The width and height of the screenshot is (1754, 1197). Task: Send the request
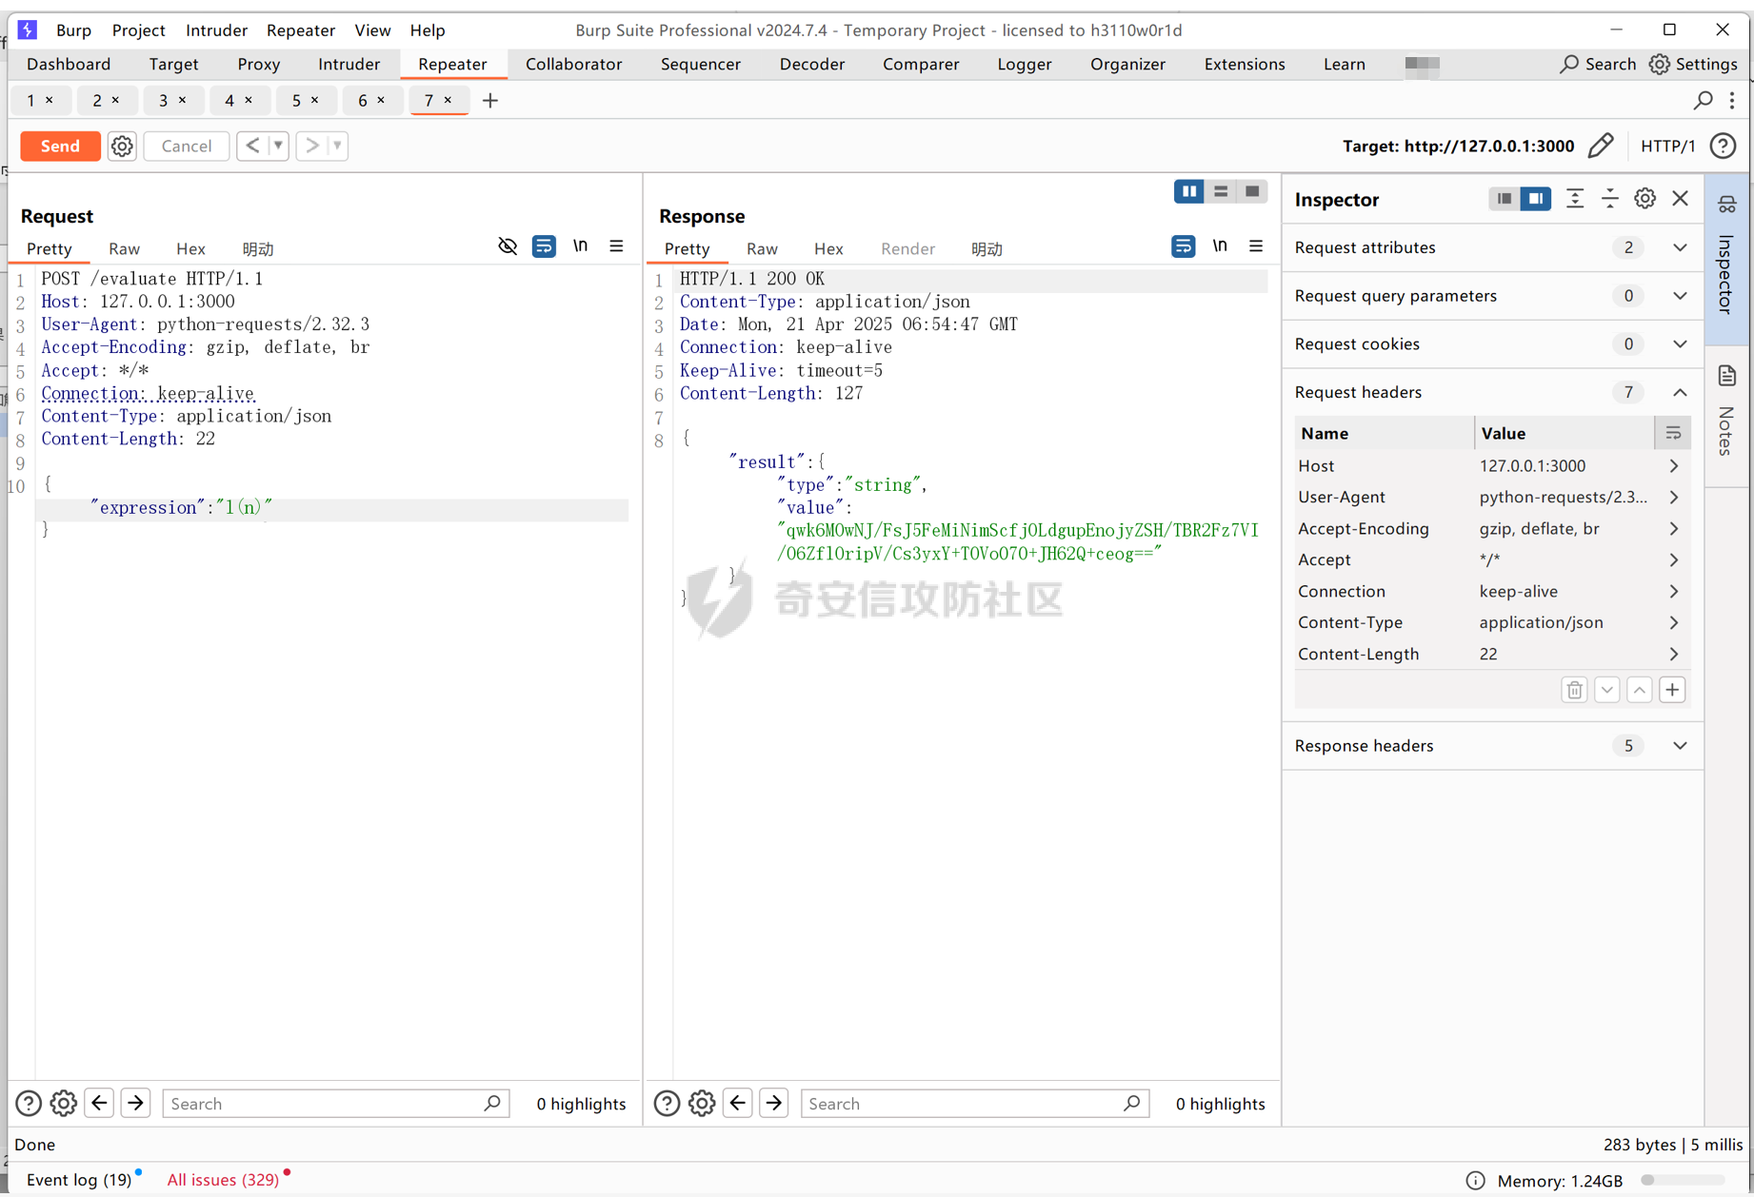pos(60,146)
